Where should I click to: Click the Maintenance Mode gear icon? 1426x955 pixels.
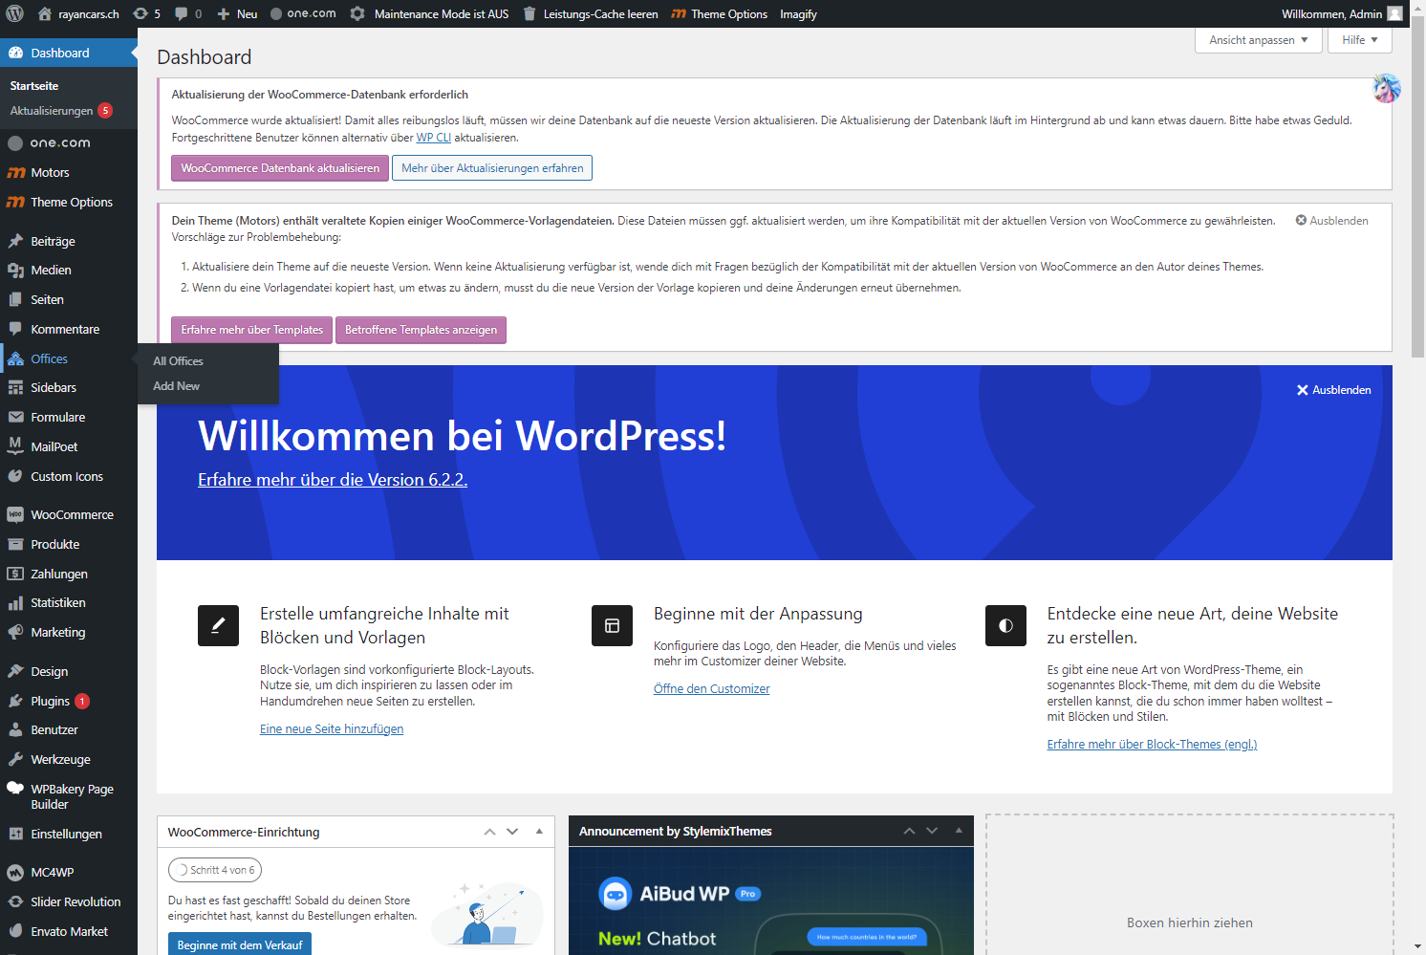pos(357,13)
